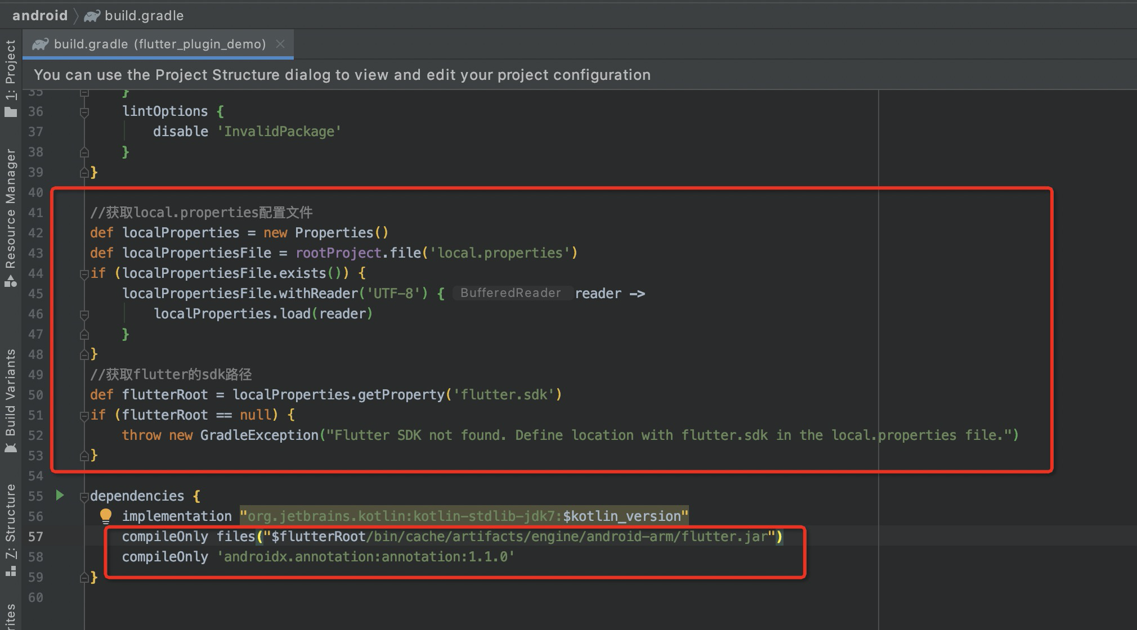
Task: Click the Gradle icon on the editor tab
Action: [x=40, y=43]
